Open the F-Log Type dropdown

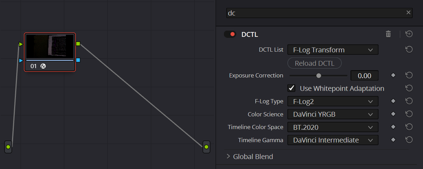click(333, 102)
